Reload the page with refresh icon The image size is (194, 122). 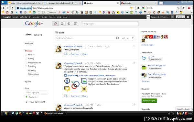(x=138, y=8)
